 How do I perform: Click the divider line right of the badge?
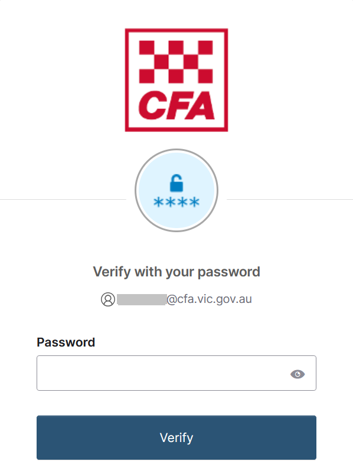[x=290, y=200]
